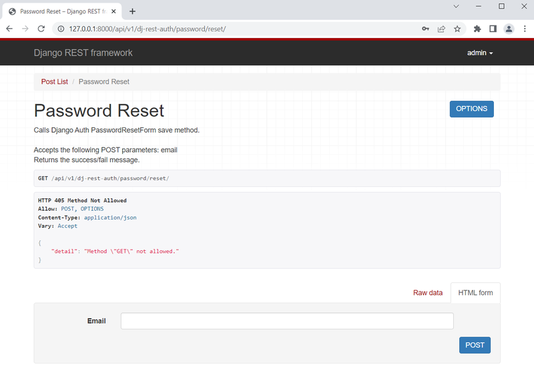Reload the page with refresh icon
Screen dimensions: 534x367
click(x=41, y=29)
